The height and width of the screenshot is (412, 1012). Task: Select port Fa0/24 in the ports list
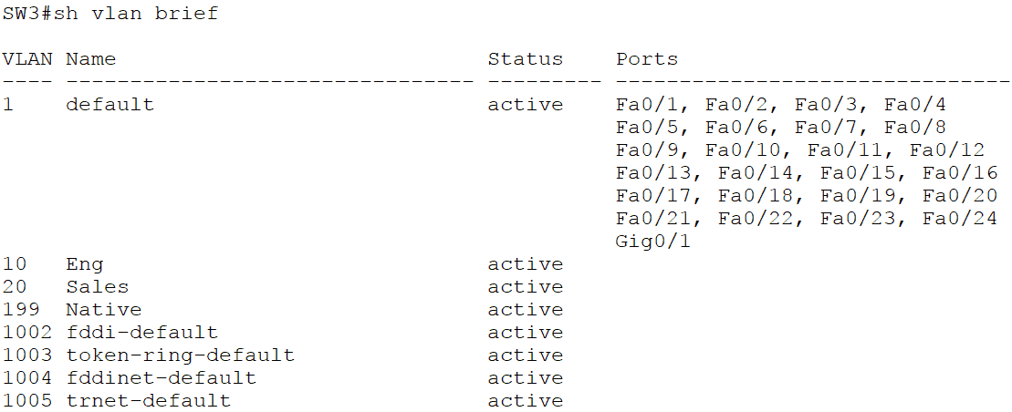[960, 219]
